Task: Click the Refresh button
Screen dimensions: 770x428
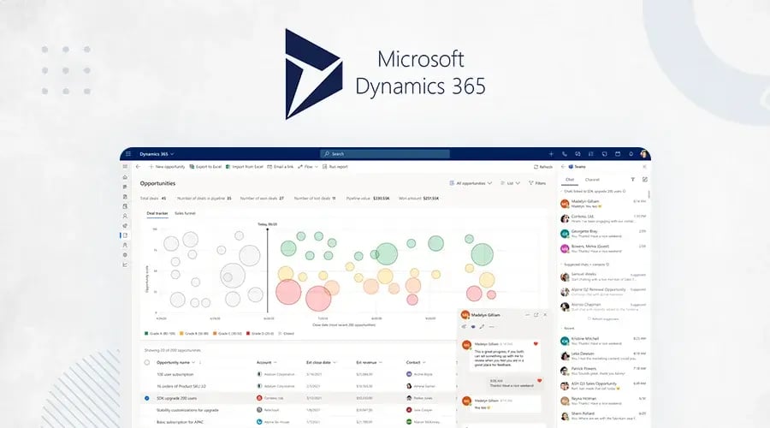Action: 543,167
